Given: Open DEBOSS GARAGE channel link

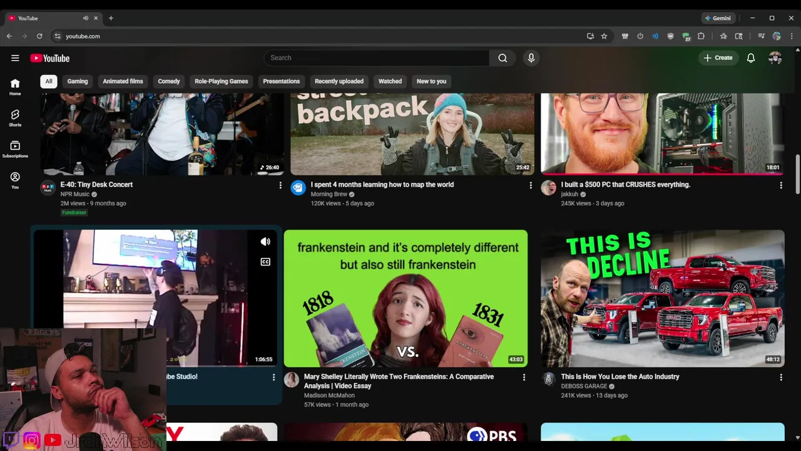Looking at the screenshot, I should [584, 386].
